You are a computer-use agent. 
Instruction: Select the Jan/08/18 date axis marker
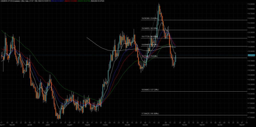coord(165,124)
